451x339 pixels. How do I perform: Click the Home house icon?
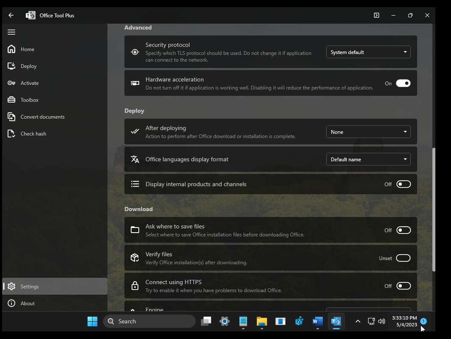tap(11, 49)
